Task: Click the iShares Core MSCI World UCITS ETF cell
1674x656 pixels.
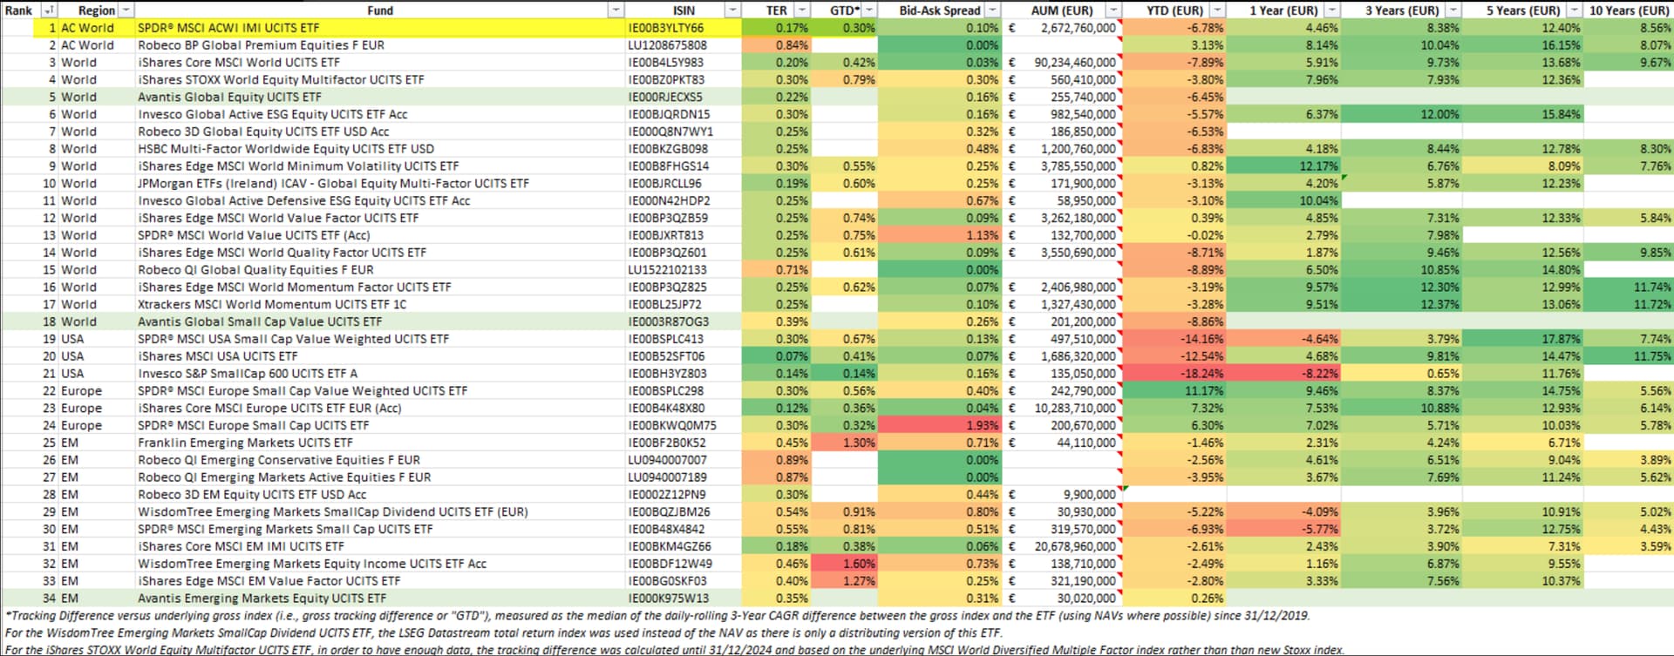Action: click(380, 63)
